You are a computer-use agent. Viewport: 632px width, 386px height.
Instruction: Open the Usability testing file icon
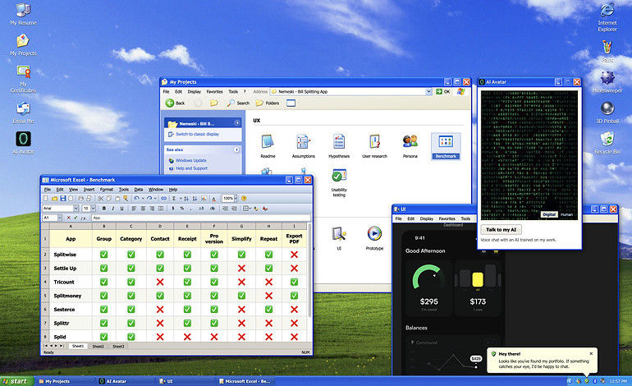pyautogui.click(x=339, y=182)
